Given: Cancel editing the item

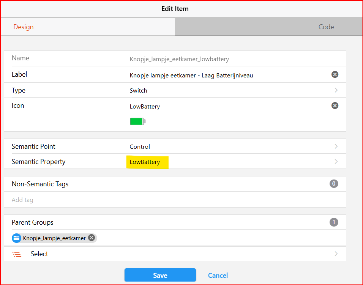Looking at the screenshot, I should 218,275.
